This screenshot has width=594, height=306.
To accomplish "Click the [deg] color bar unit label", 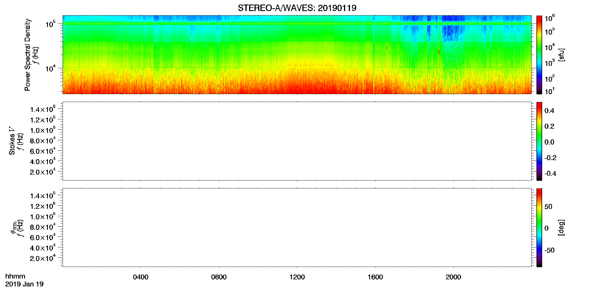I will (561, 228).
